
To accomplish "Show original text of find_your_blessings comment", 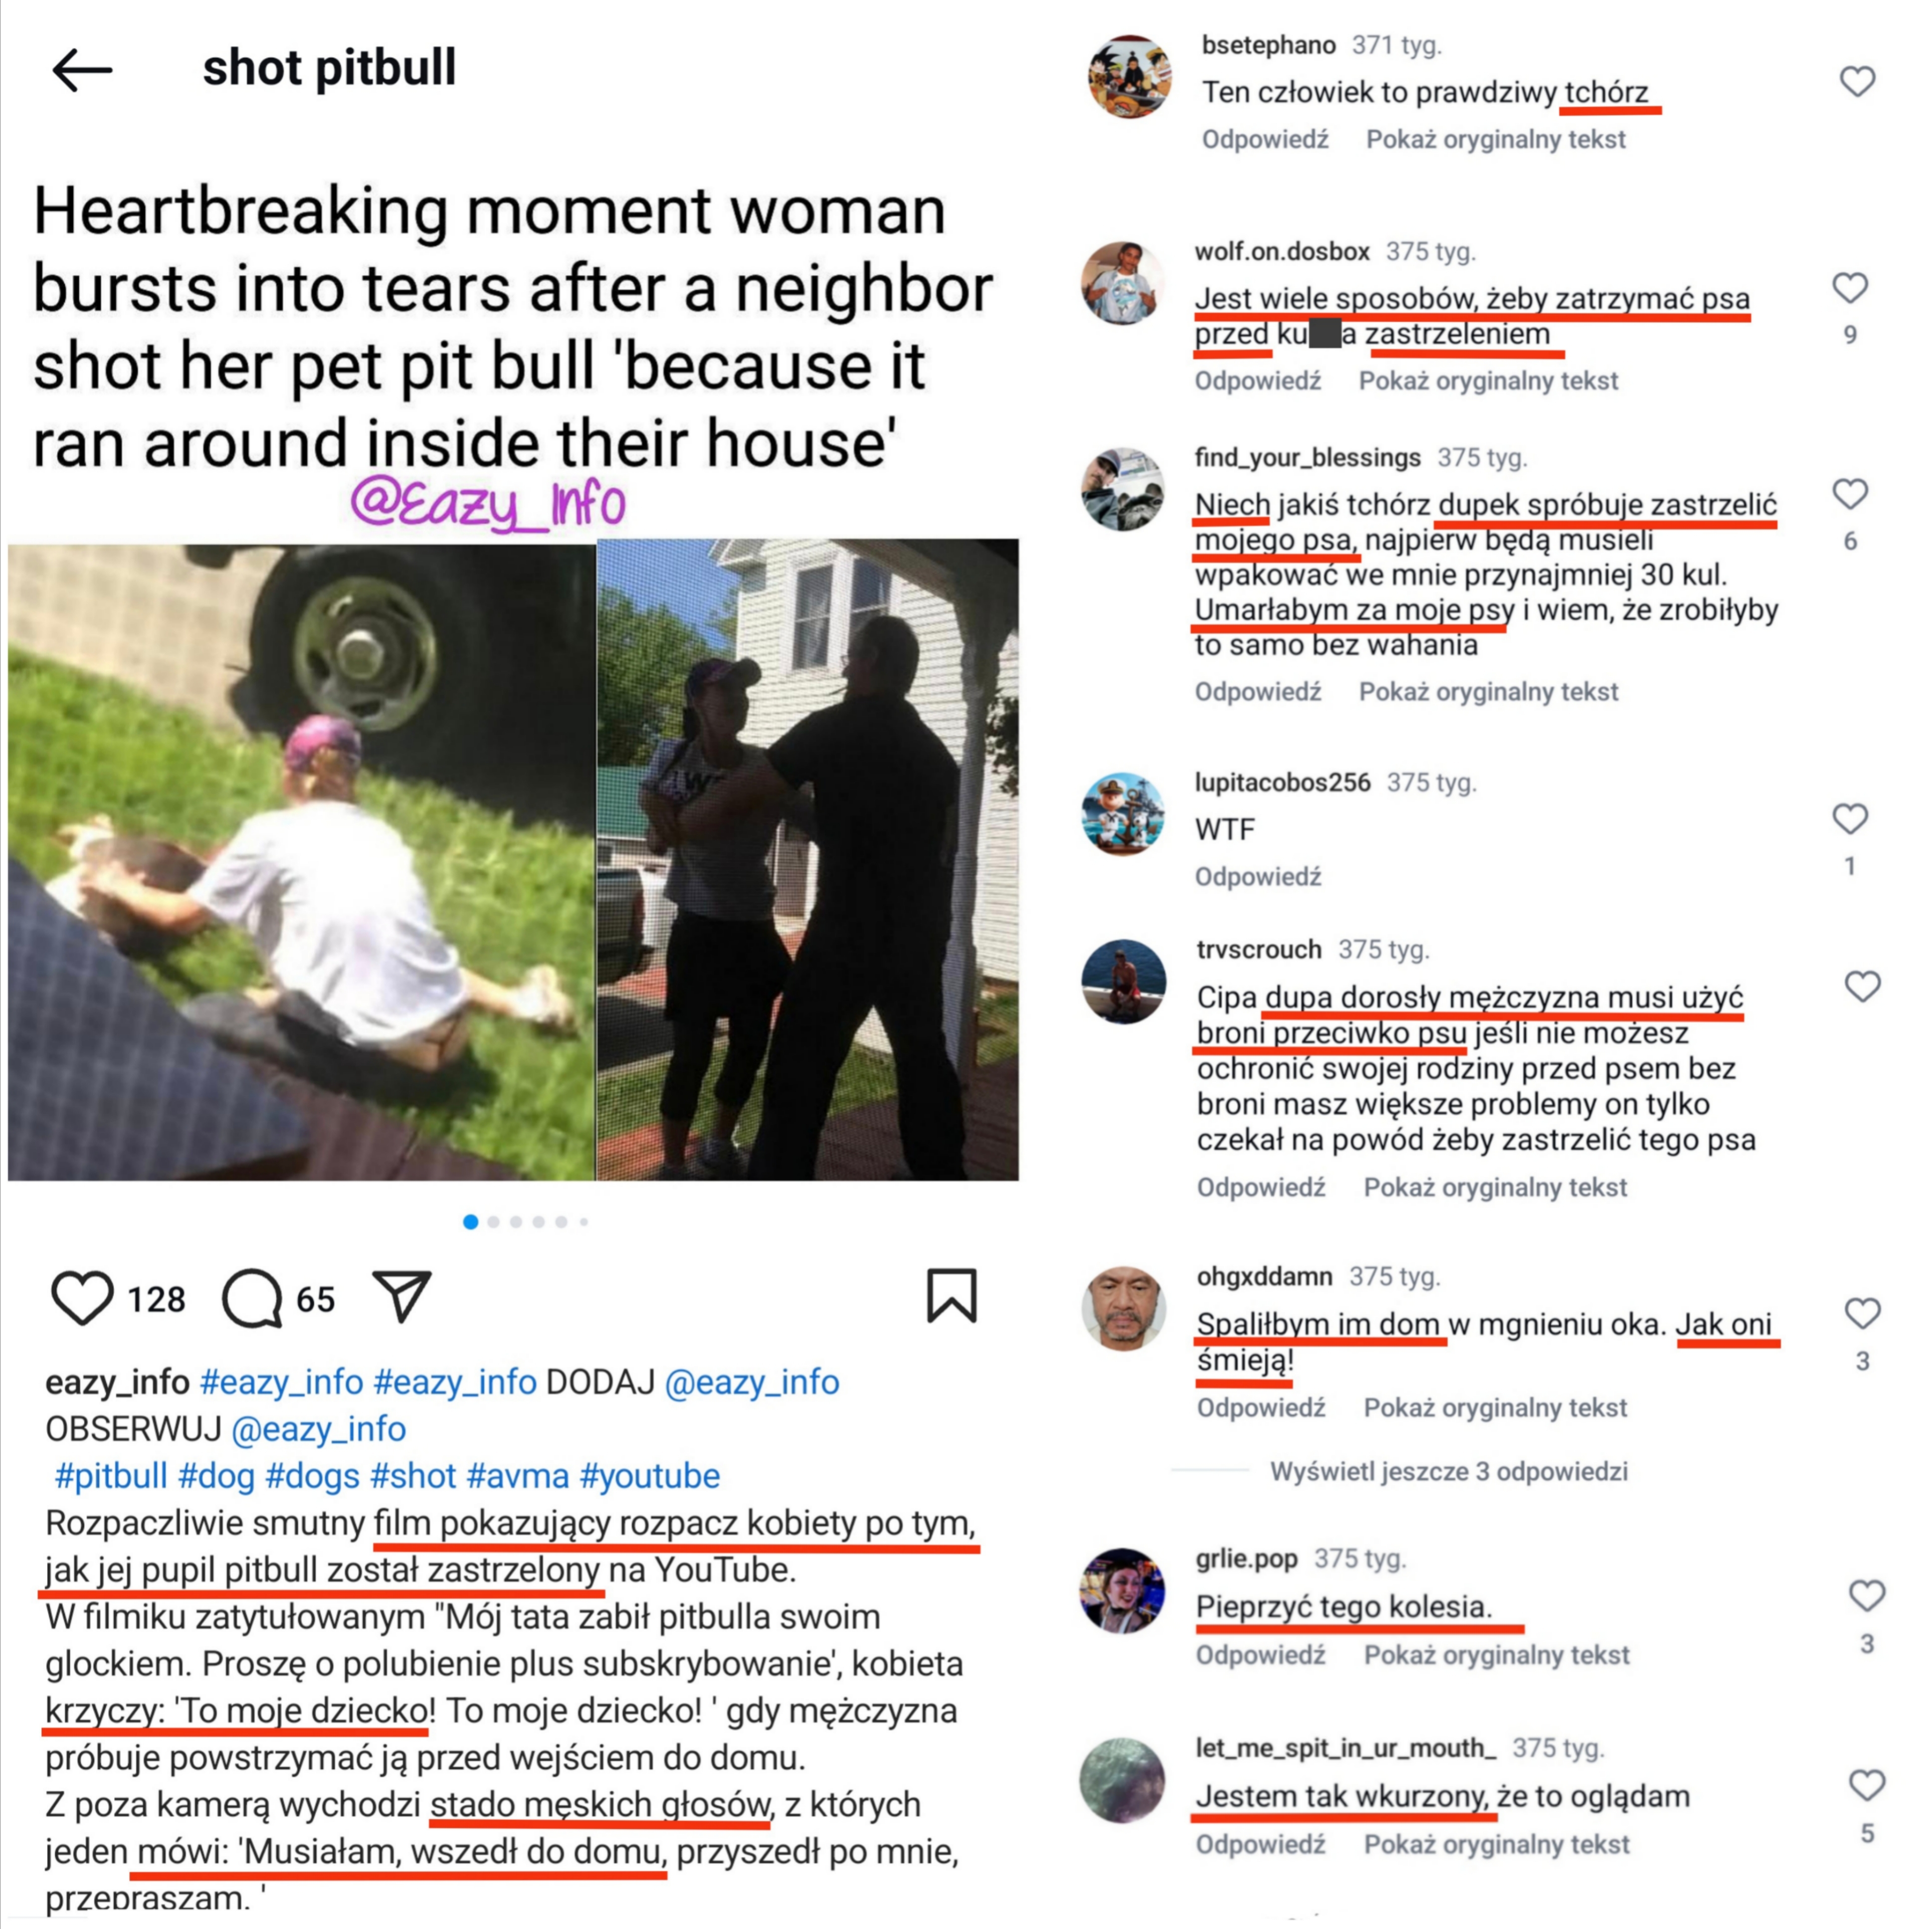I will (x=1488, y=692).
